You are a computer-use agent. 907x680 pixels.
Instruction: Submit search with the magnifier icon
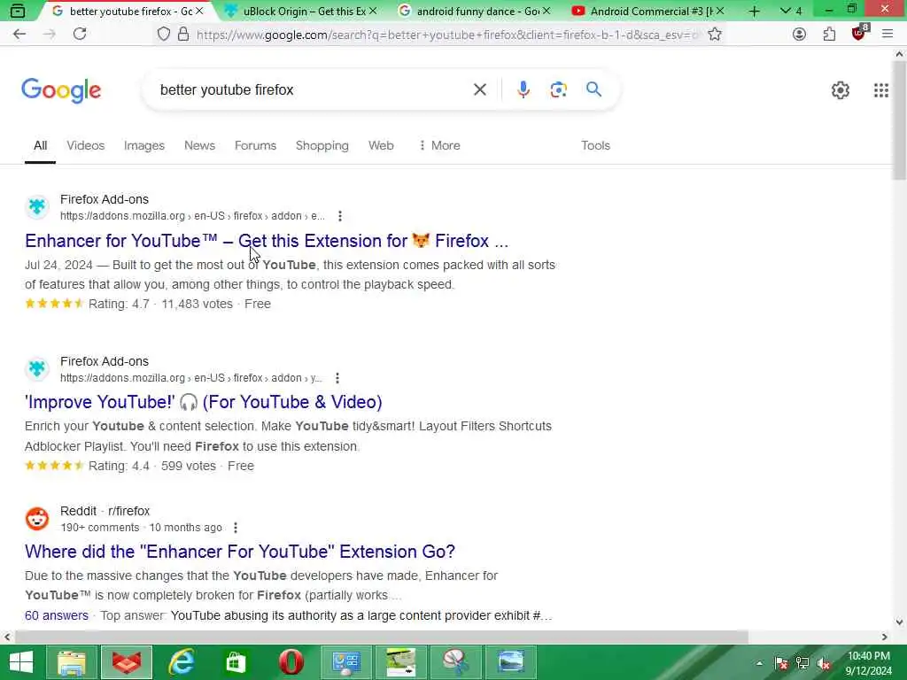click(593, 89)
